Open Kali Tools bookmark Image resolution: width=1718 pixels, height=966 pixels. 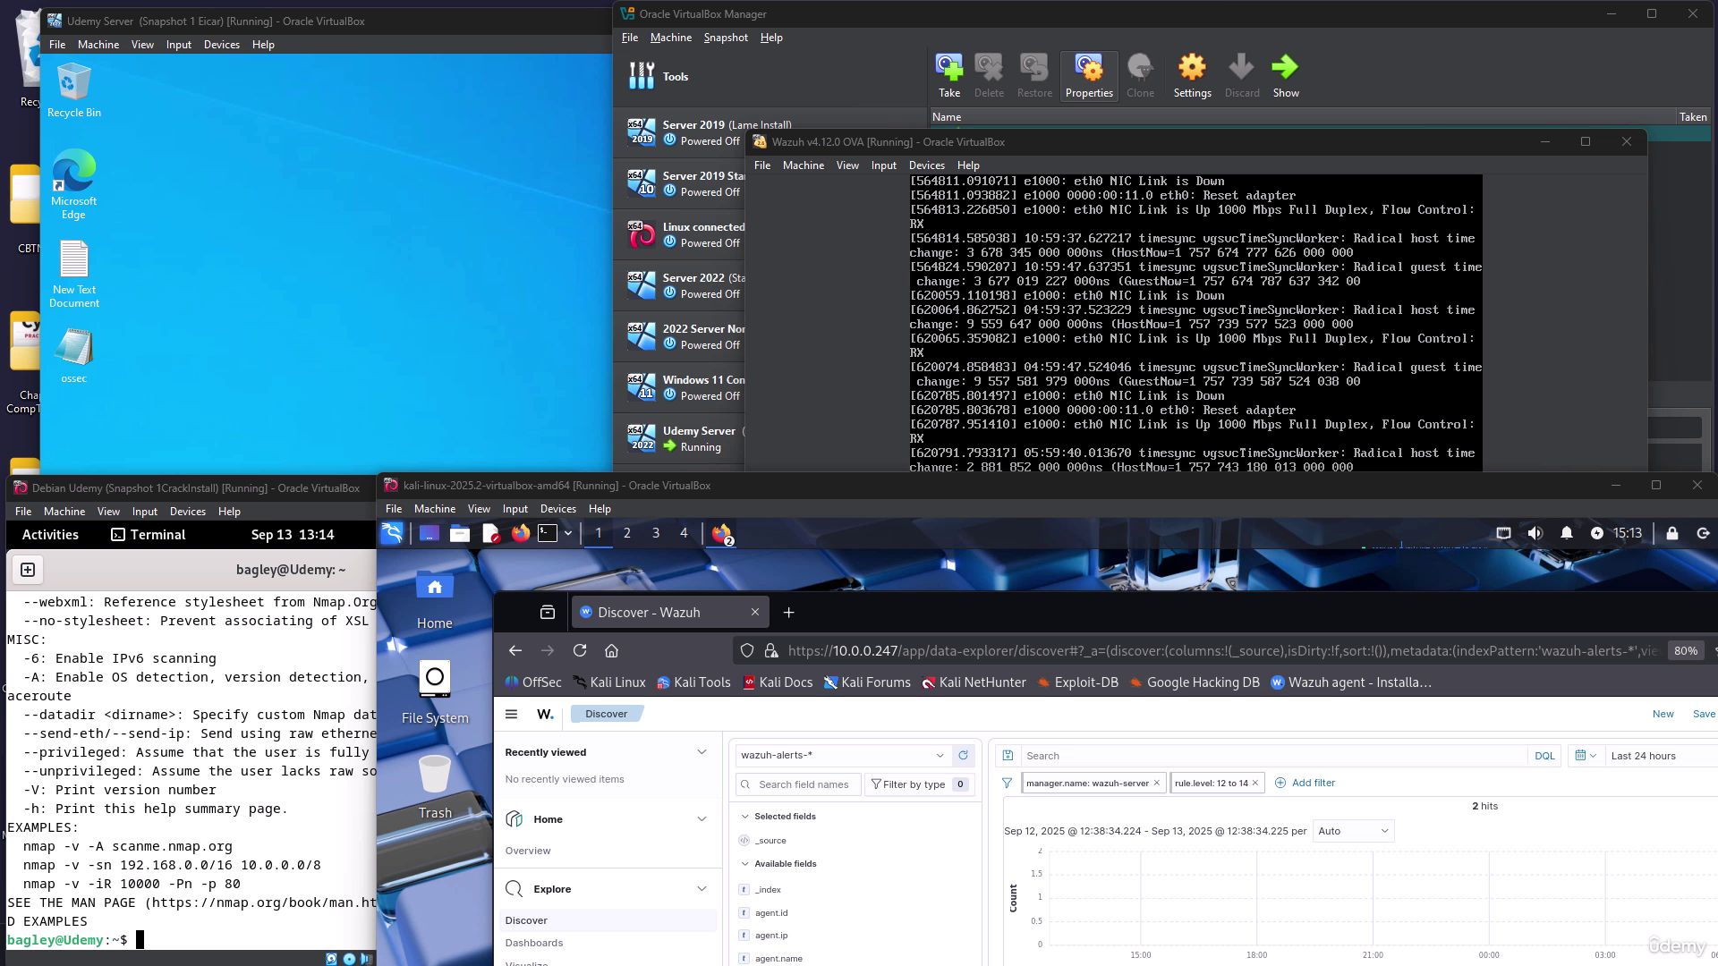[x=693, y=682]
